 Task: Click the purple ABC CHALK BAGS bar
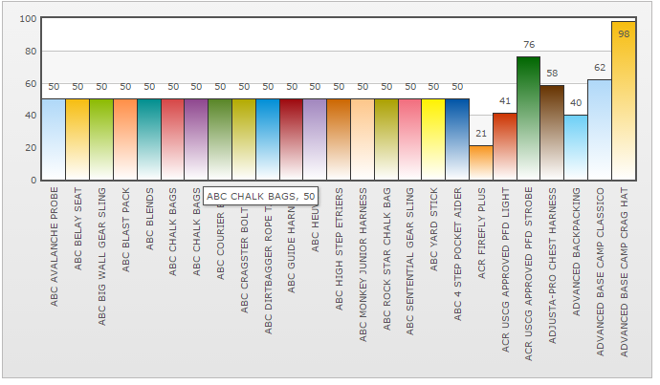[196, 139]
